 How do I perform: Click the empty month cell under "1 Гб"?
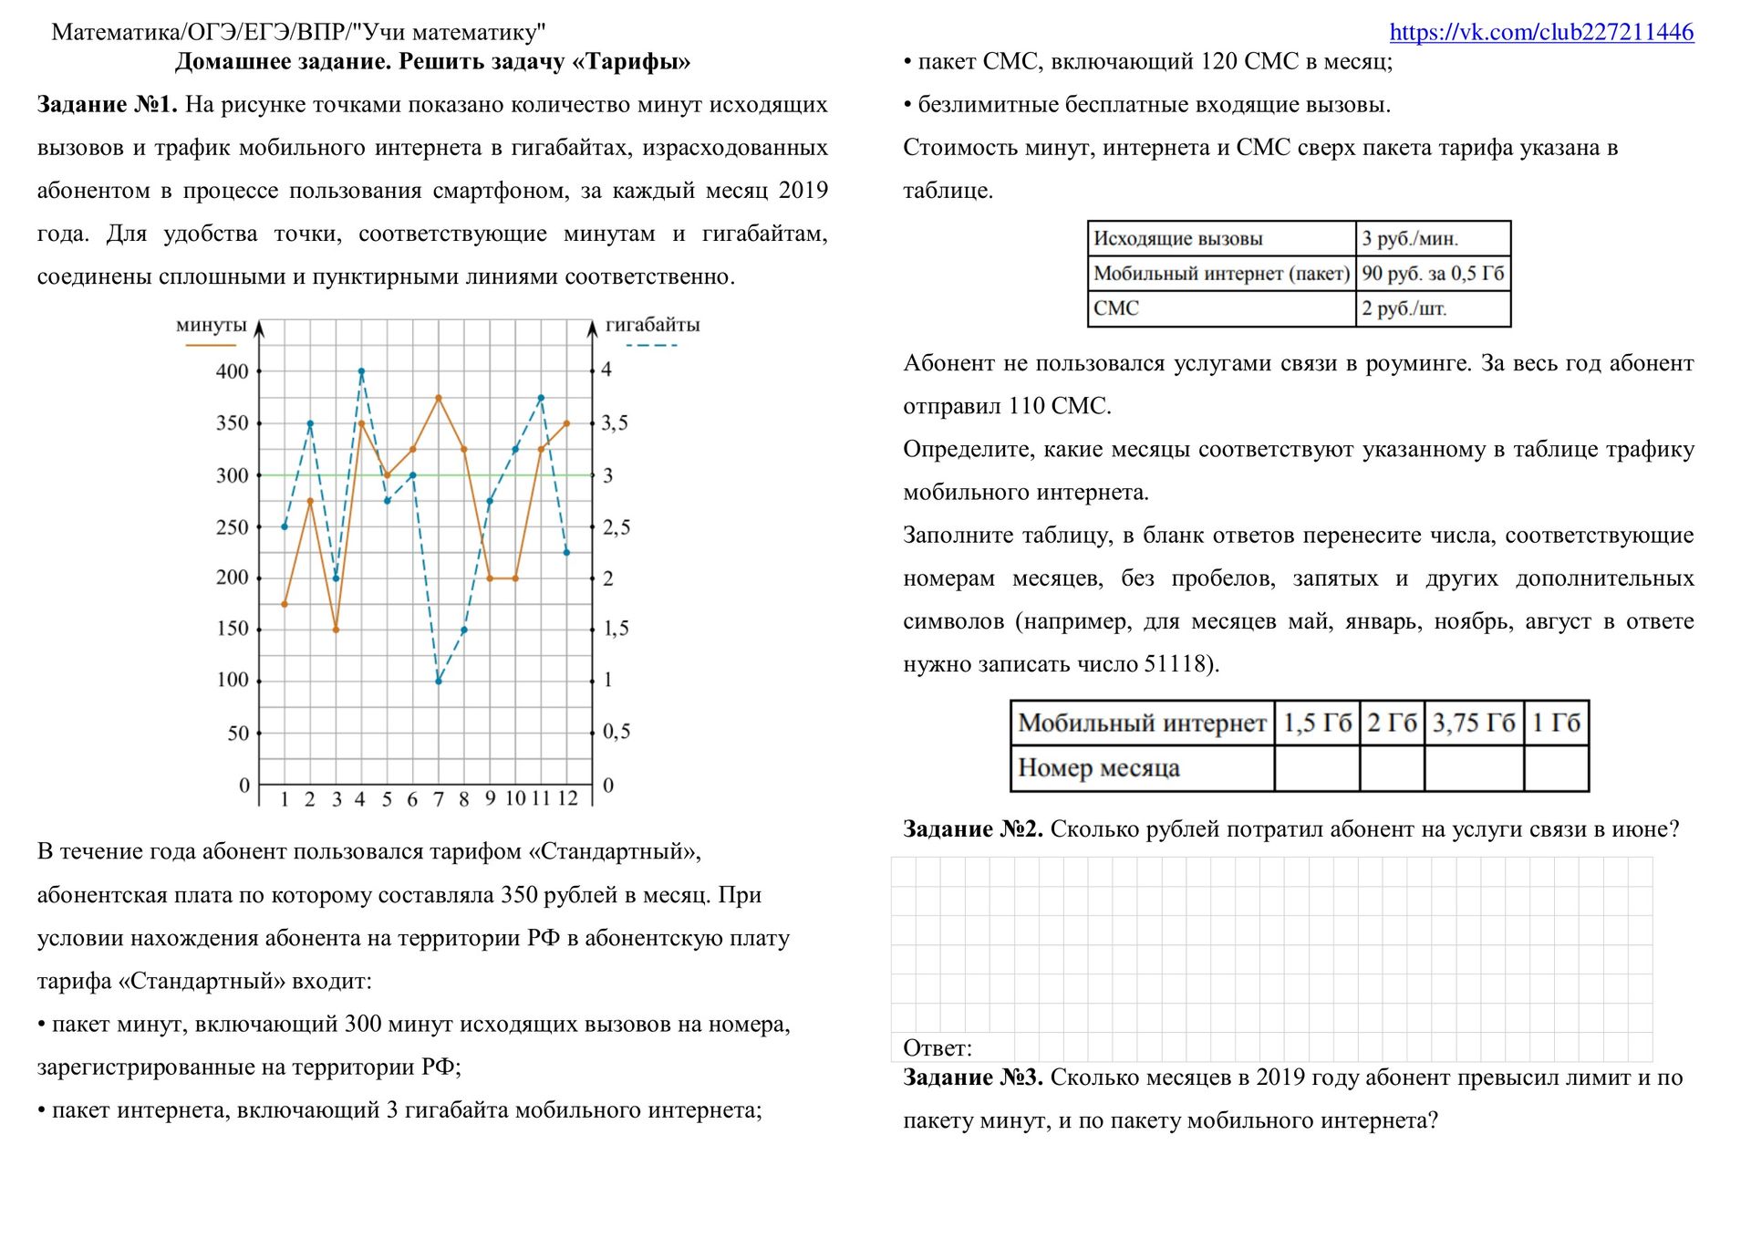(1556, 768)
